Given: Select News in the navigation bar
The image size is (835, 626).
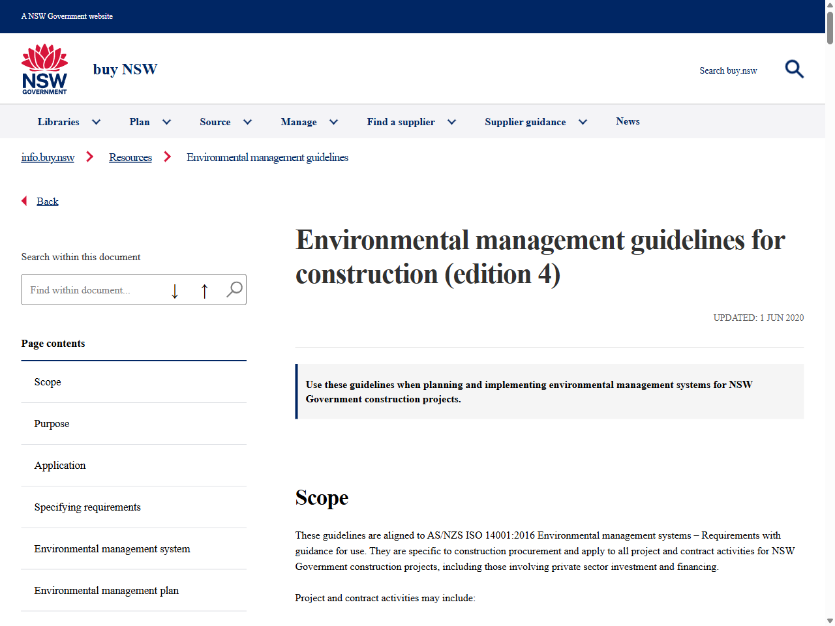Looking at the screenshot, I should (628, 121).
